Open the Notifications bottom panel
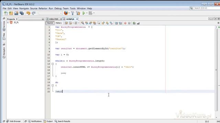Viewport: 220px width, 123px height. (35, 121)
